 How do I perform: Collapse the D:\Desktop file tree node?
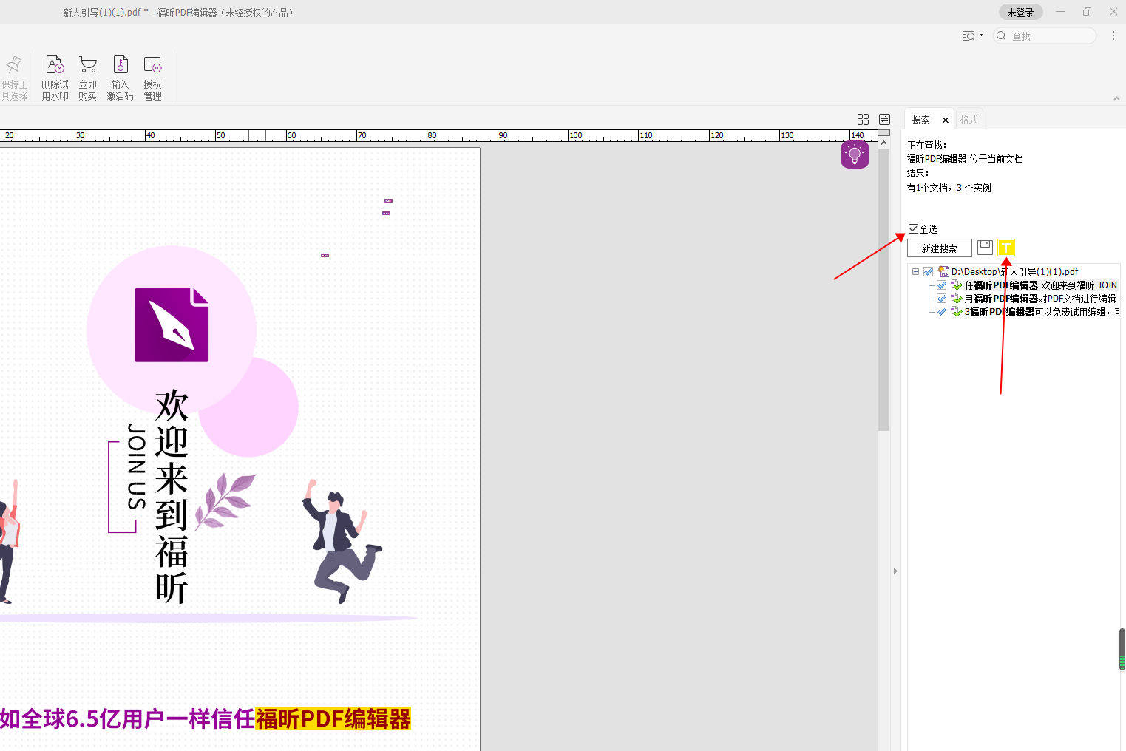[915, 272]
